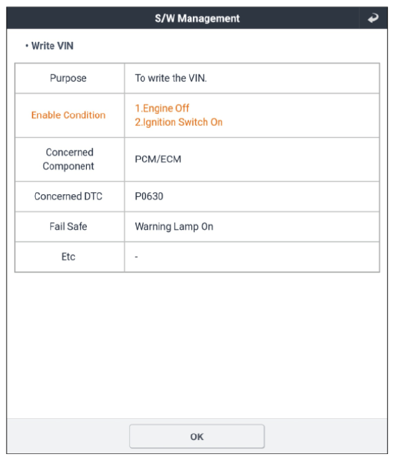The width and height of the screenshot is (394, 460).
Task: Click the dash value in Etc row
Action: (136, 257)
